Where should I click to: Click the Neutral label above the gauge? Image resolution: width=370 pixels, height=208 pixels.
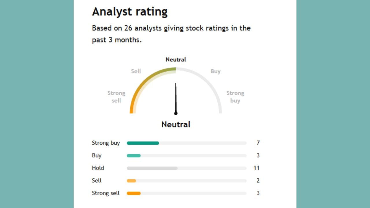pyautogui.click(x=176, y=60)
